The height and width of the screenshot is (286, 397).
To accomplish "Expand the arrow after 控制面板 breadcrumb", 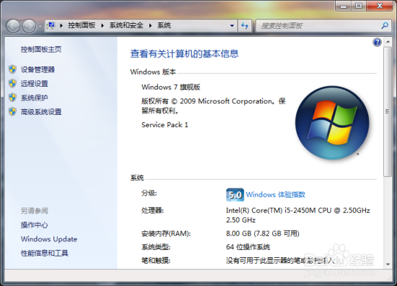I will coord(102,25).
